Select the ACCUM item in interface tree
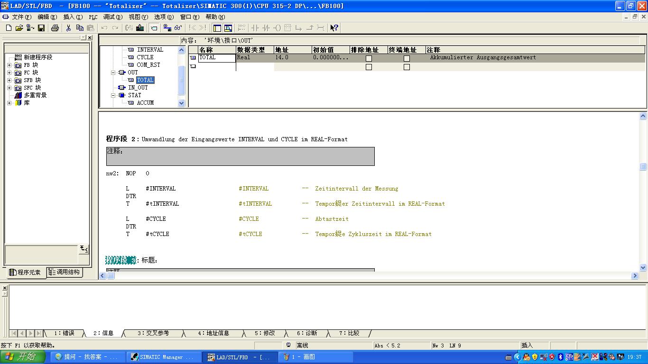648x364 pixels. pyautogui.click(x=145, y=103)
